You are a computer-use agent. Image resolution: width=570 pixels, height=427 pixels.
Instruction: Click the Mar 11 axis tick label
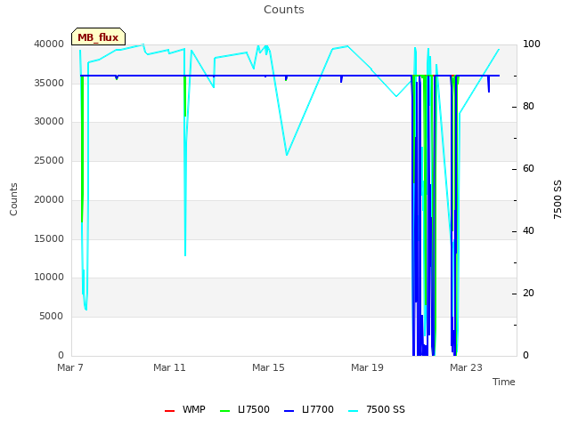[x=169, y=367]
